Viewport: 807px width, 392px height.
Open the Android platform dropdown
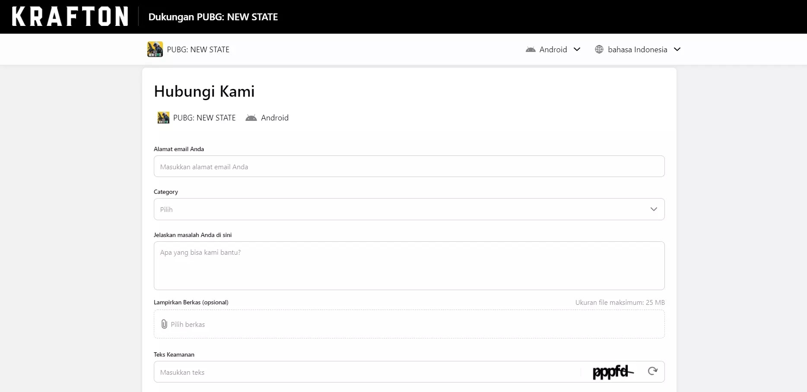tap(553, 49)
